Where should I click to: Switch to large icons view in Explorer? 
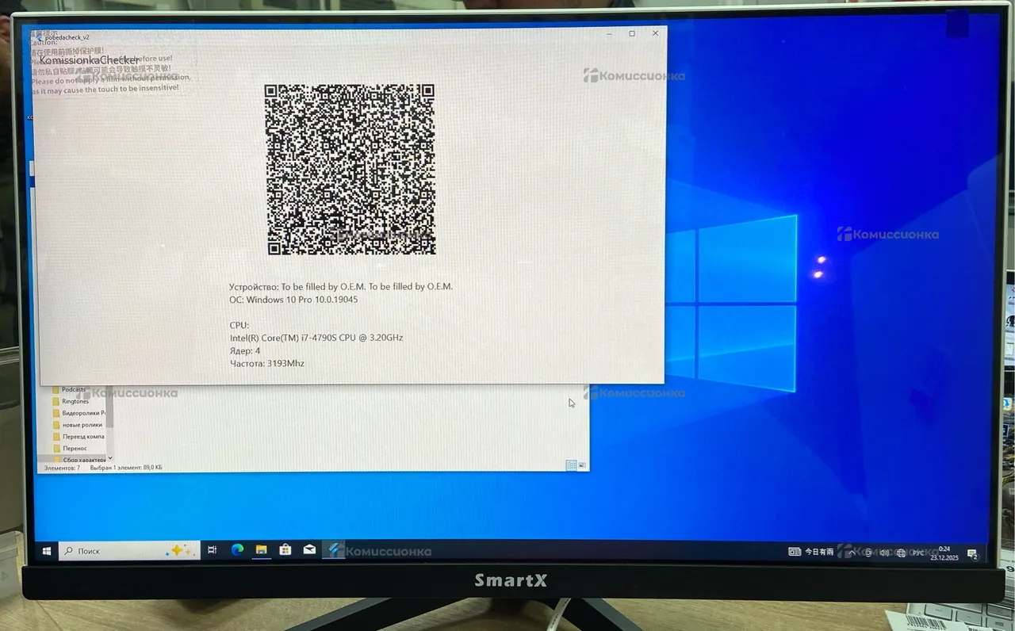[582, 465]
